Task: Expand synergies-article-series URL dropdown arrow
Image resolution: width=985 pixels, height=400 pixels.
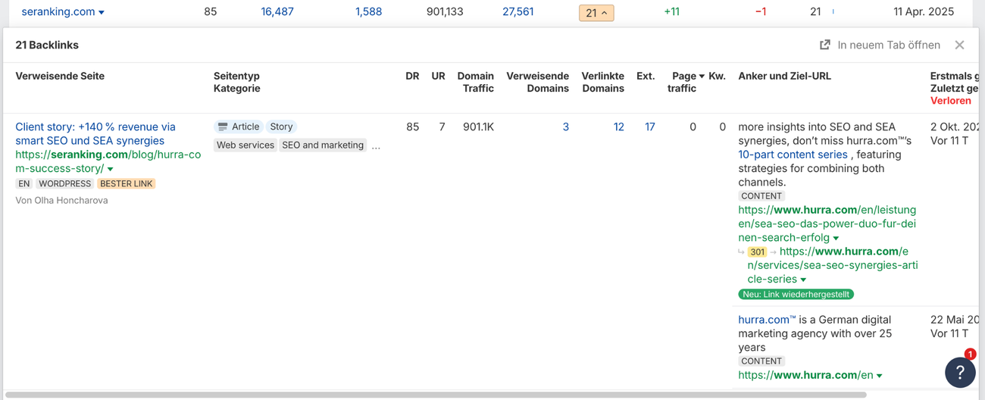Action: 803,280
